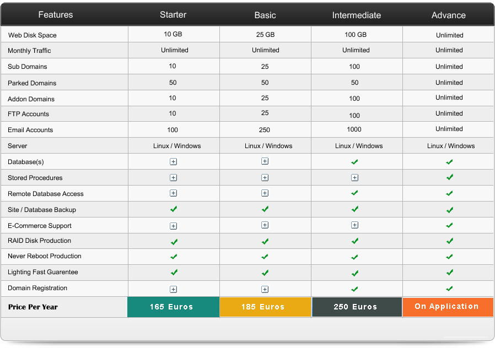This screenshot has width=495, height=348.
Task: Select the Starter column header
Action: pyautogui.click(x=173, y=15)
